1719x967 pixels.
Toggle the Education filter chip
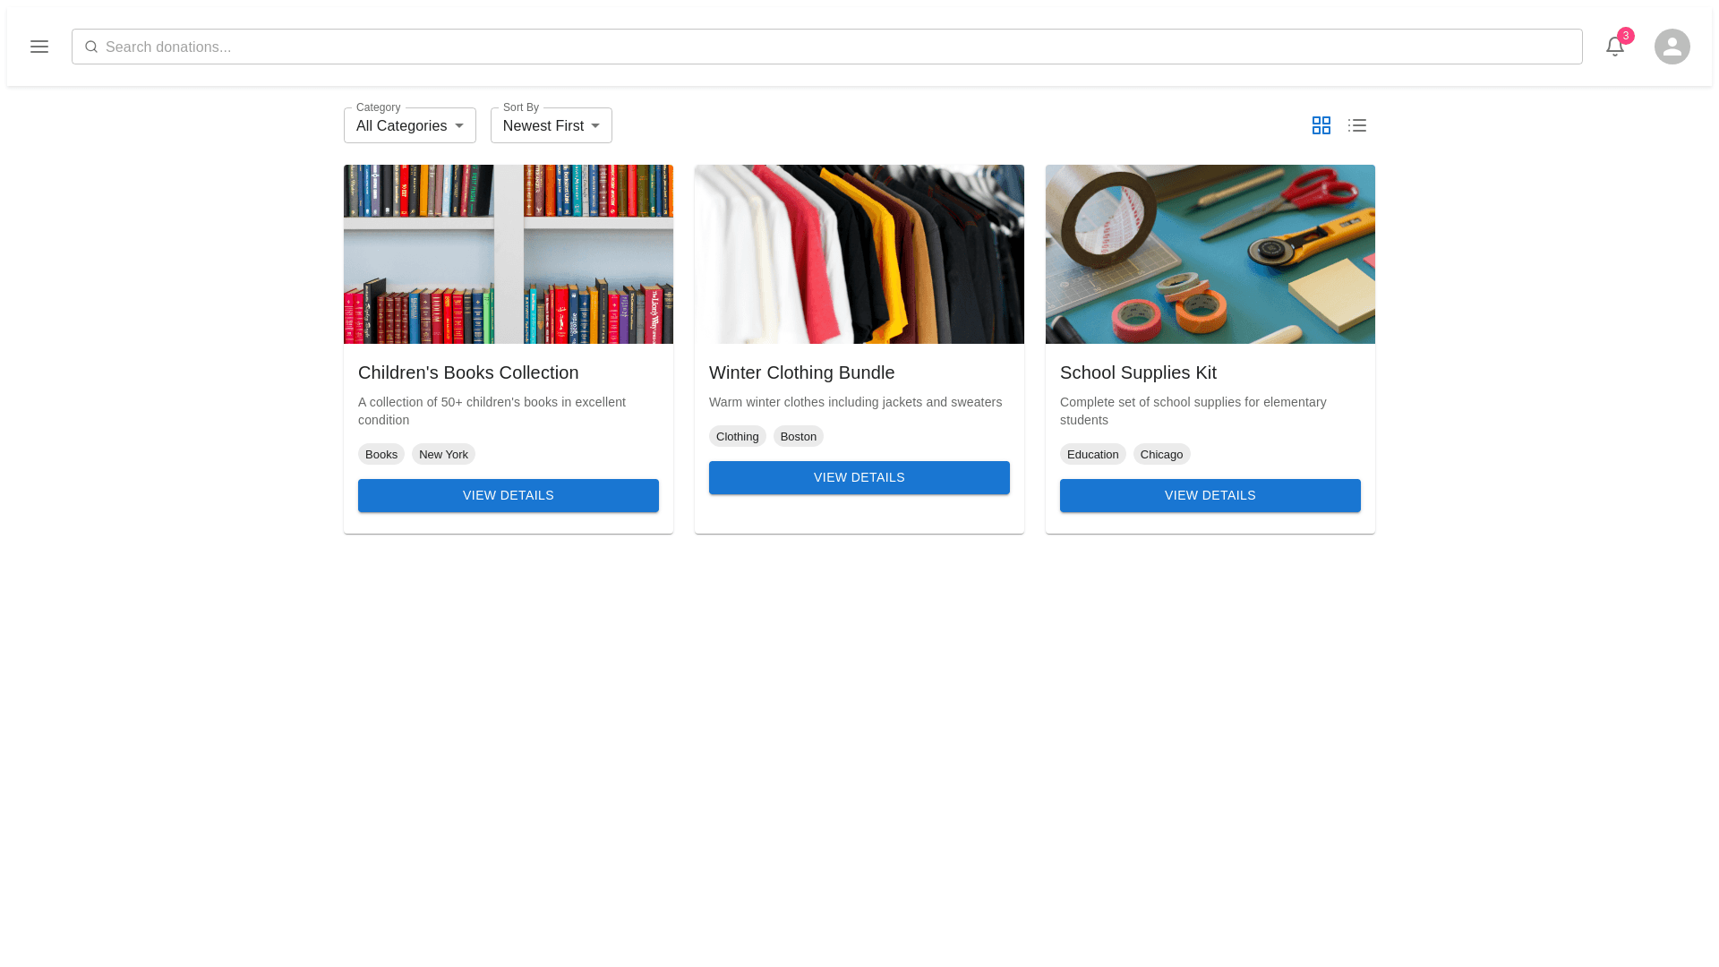click(1092, 454)
